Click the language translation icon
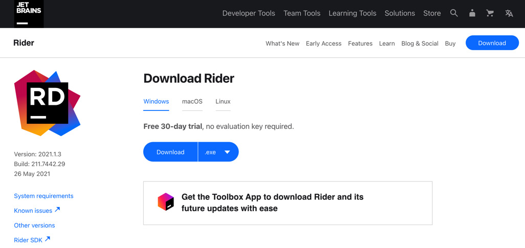 click(509, 13)
